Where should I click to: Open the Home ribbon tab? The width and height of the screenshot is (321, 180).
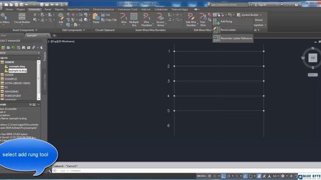pos(9,9)
